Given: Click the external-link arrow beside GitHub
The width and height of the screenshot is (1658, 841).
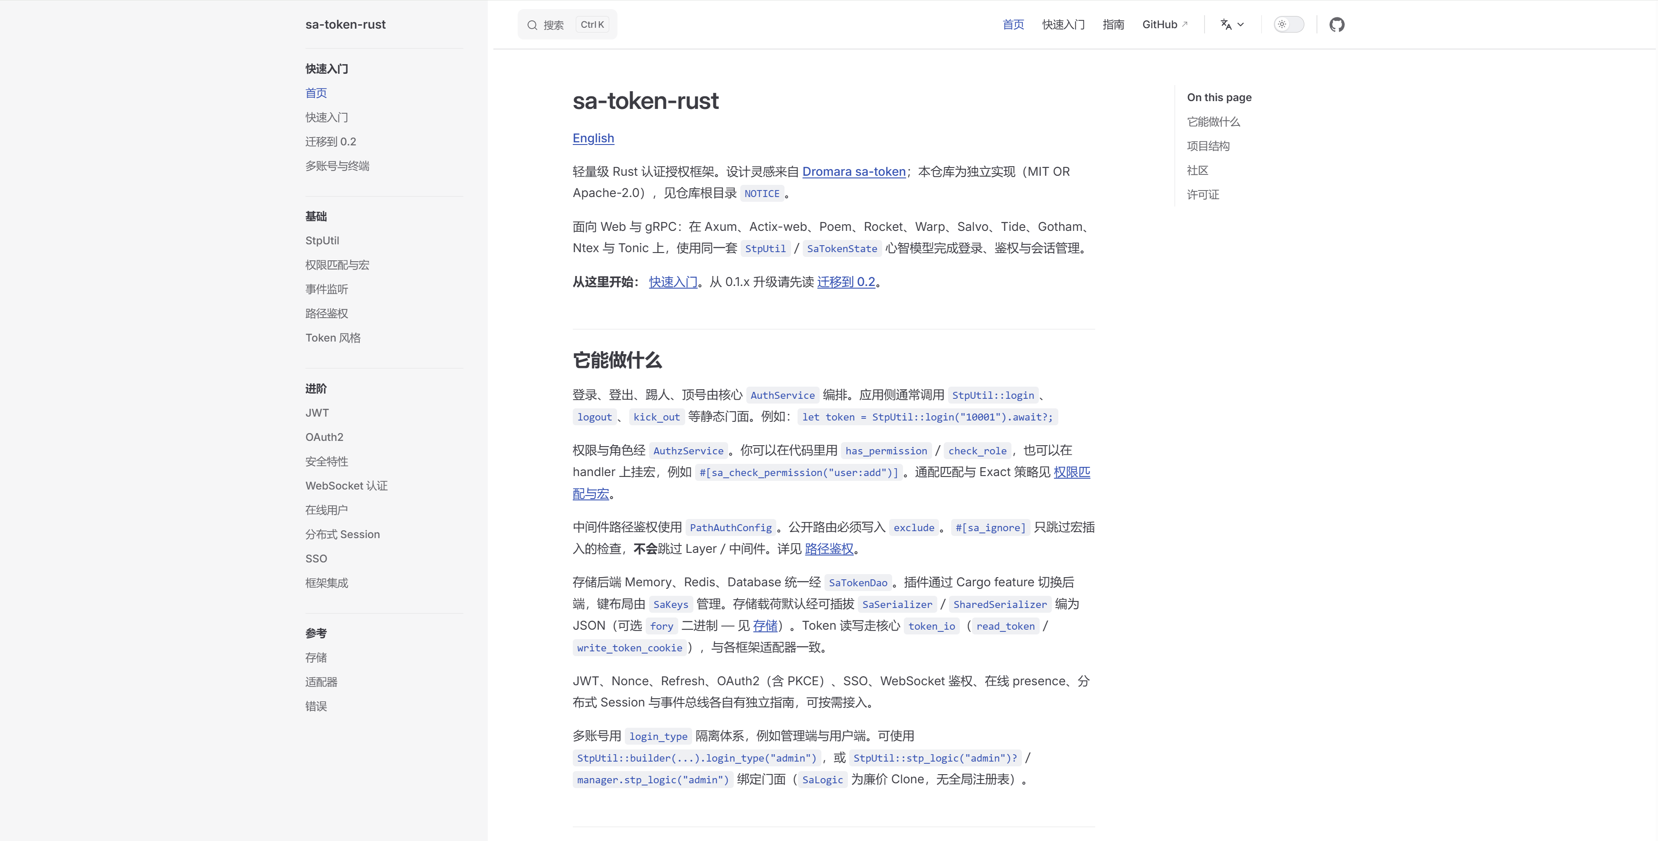Looking at the screenshot, I should [1185, 24].
